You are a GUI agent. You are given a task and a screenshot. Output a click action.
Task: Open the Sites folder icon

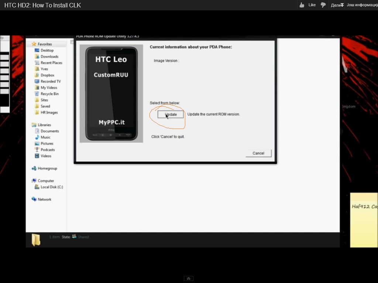click(37, 100)
